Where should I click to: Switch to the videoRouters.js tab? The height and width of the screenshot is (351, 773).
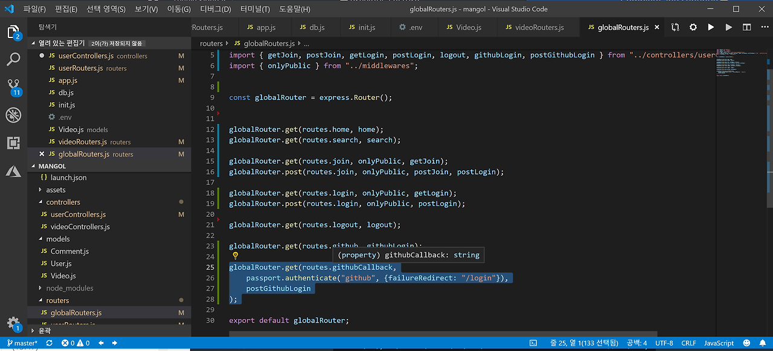pyautogui.click(x=534, y=27)
